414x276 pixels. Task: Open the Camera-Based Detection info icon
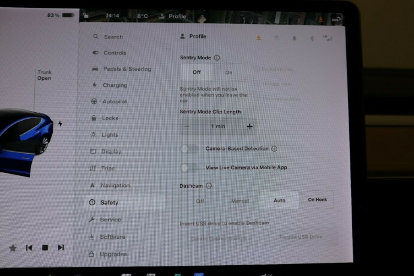tap(274, 148)
